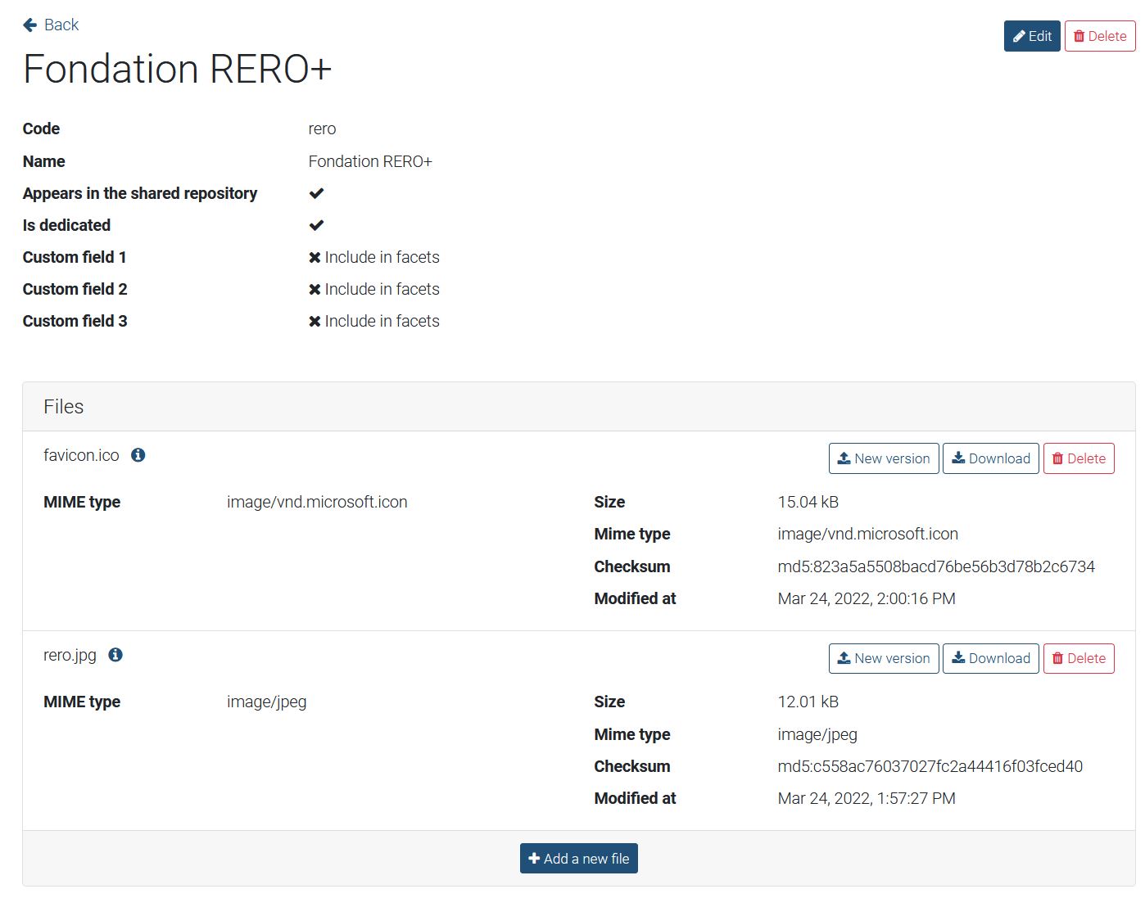The width and height of the screenshot is (1145, 898).
Task: Select the rero.jpg md5 checksum value
Action: 930,766
